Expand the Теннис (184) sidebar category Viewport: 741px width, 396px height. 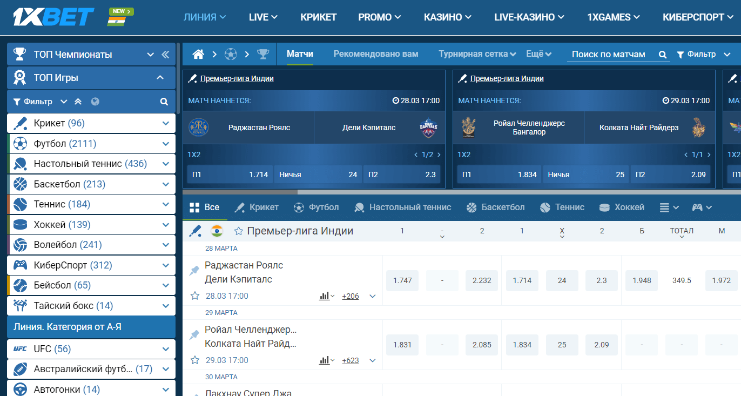coord(165,204)
